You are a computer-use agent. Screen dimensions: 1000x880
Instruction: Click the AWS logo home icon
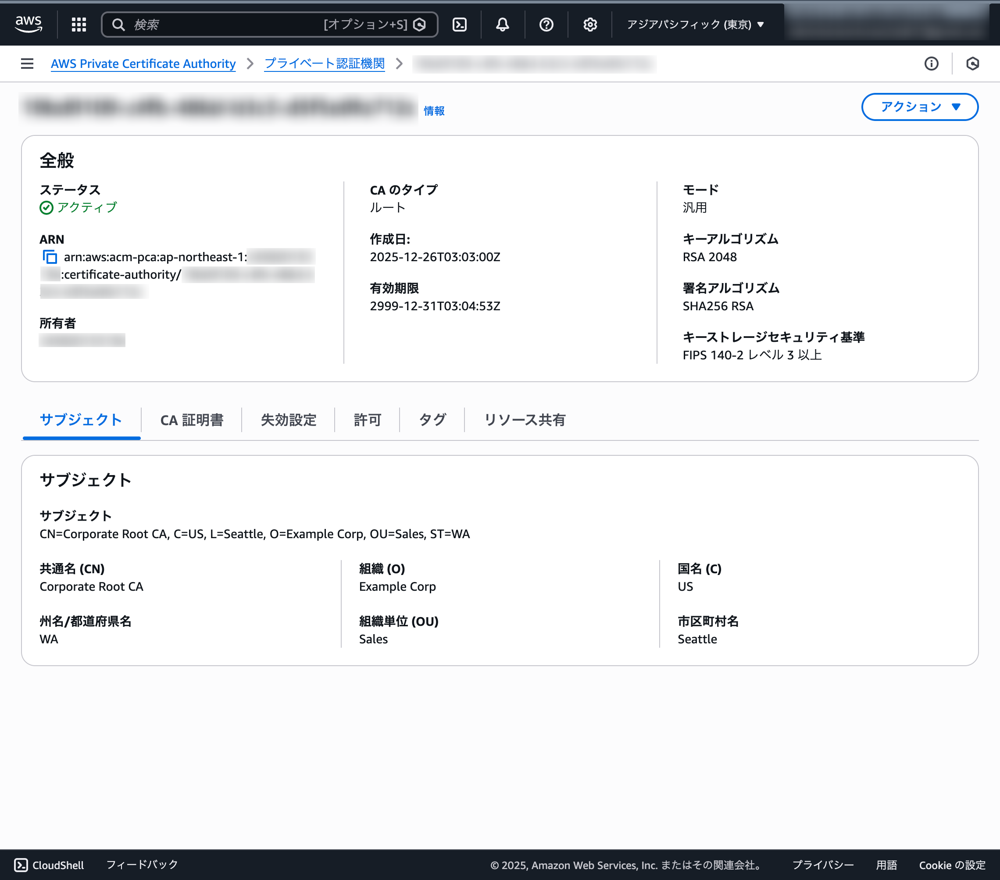(29, 24)
